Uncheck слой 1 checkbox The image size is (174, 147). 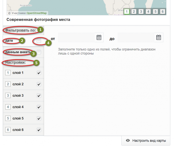click(39, 73)
